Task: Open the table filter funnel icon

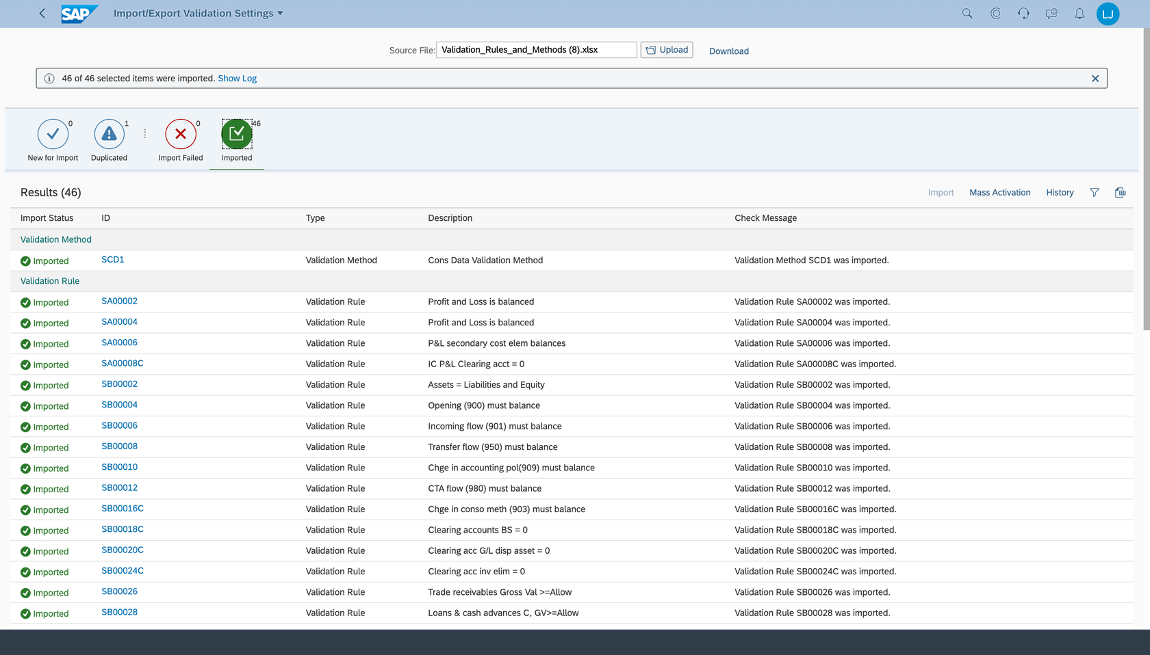Action: click(x=1095, y=193)
